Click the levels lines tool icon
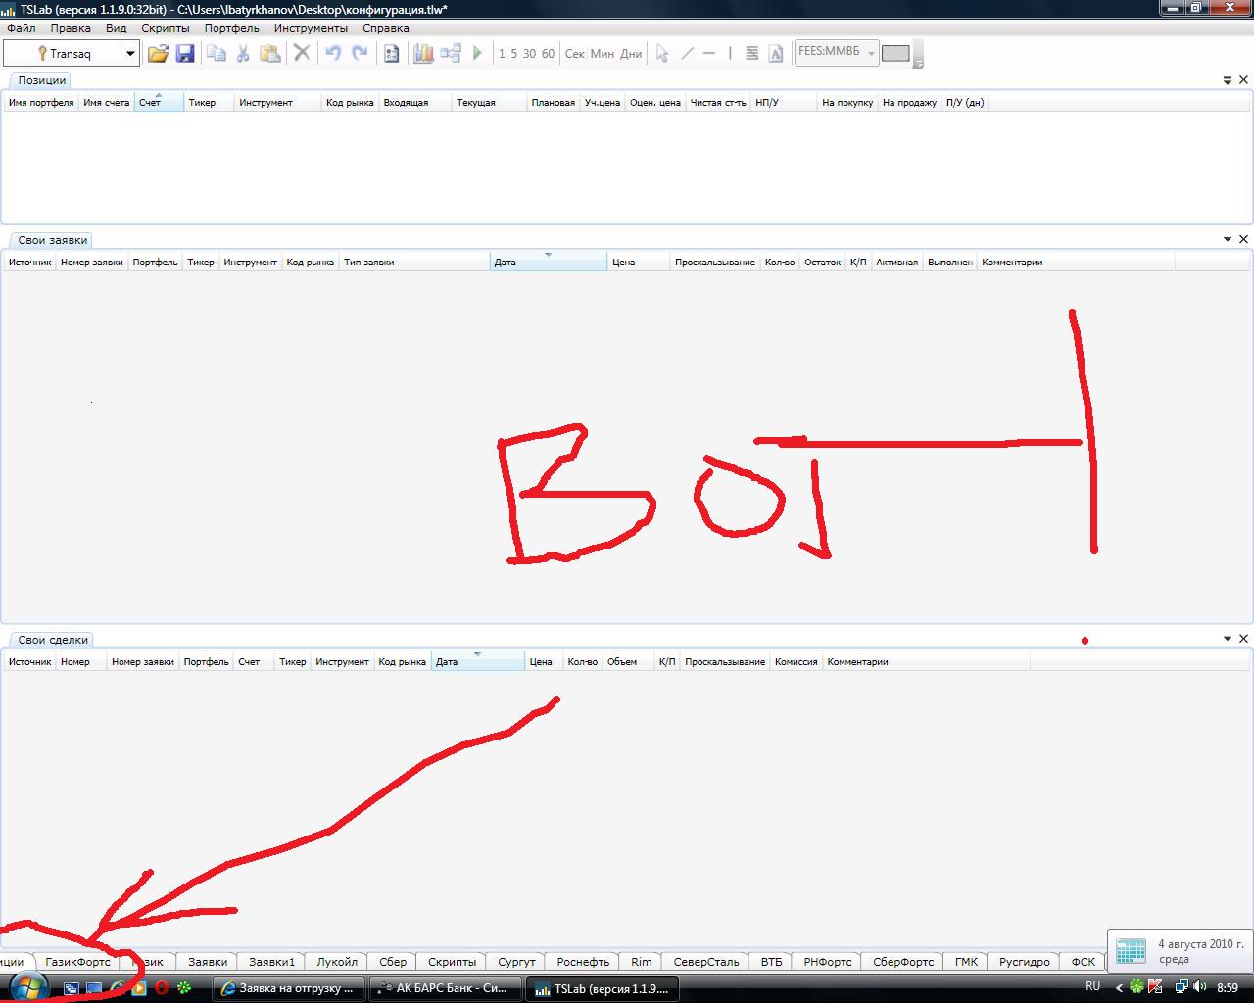The height and width of the screenshot is (1003, 1254). click(x=752, y=53)
